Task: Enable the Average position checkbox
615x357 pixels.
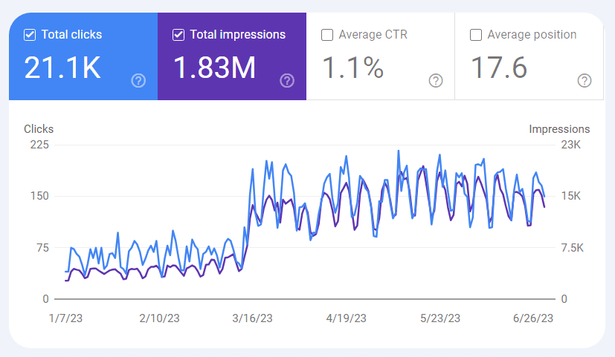Action: coord(476,35)
